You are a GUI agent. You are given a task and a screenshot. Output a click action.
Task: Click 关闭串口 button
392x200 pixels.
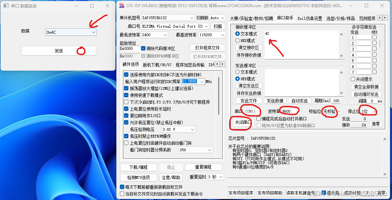coord(243,122)
